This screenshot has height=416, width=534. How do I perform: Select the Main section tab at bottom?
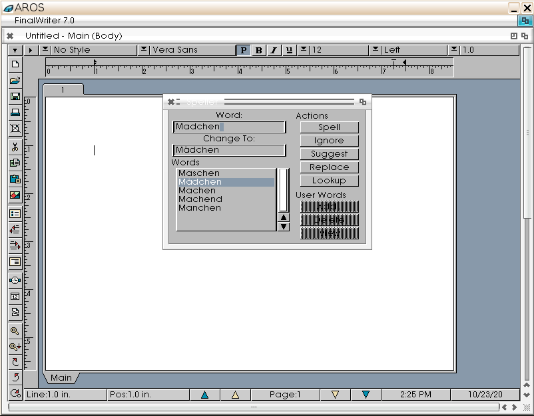tap(61, 378)
